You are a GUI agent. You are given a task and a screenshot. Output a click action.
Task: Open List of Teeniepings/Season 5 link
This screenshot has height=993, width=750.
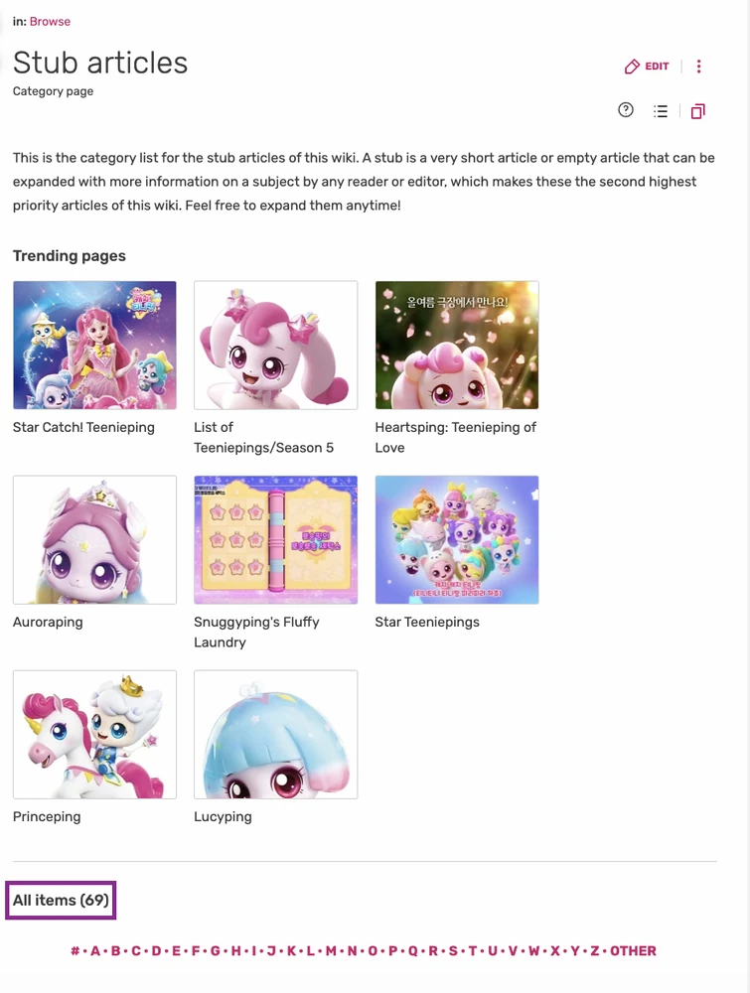click(263, 438)
